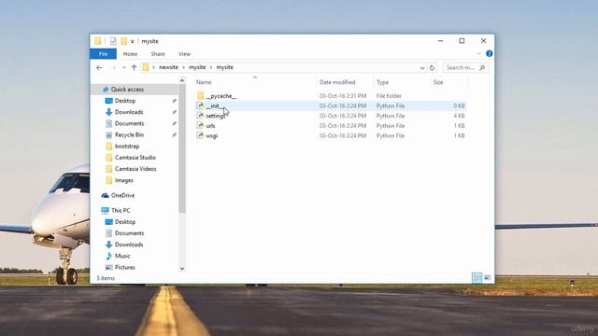Click File folder type of __pycache__
This screenshot has width=598, height=336.
click(389, 96)
